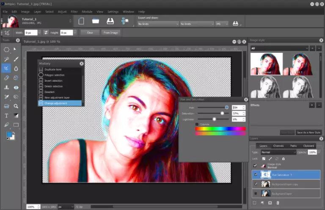The height and width of the screenshot is (210, 325).
Task: Click the From Image button
Action: click(111, 32)
